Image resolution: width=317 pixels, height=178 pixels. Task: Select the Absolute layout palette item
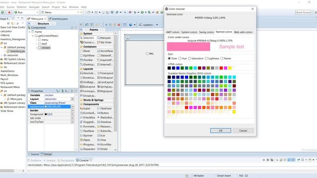[87, 73]
